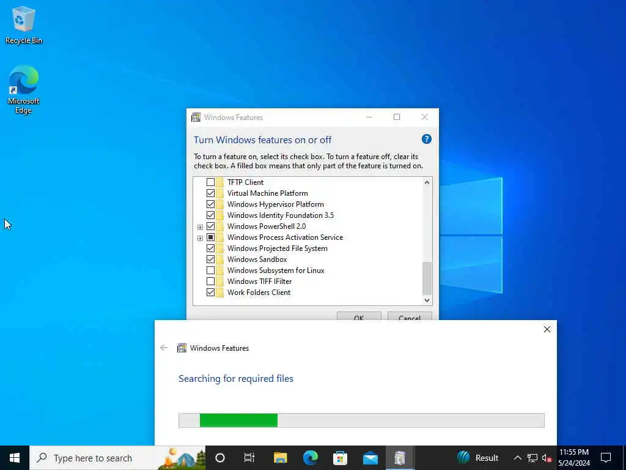Uncheck the Work Folders Client box
The height and width of the screenshot is (470, 626).
(210, 292)
